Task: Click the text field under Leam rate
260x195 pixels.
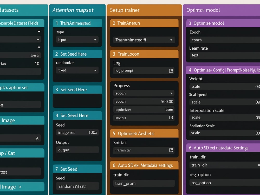Action: 225,55
